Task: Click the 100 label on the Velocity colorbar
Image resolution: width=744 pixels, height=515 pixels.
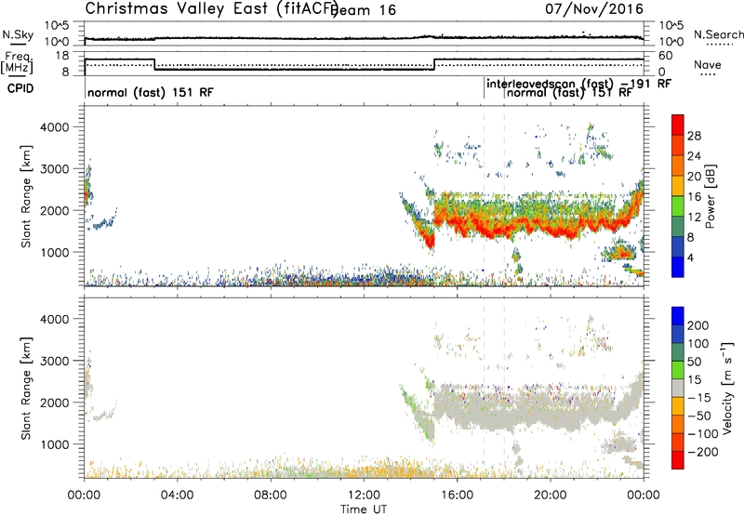Action: click(x=698, y=343)
